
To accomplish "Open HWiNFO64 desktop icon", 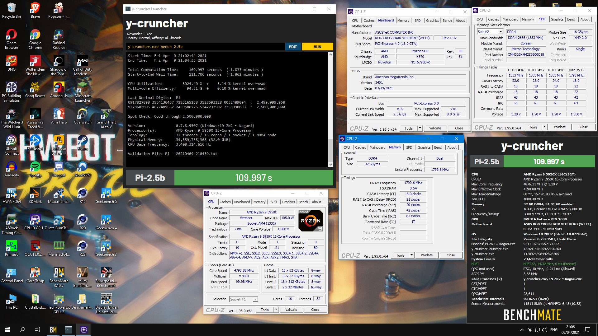I will (12, 195).
